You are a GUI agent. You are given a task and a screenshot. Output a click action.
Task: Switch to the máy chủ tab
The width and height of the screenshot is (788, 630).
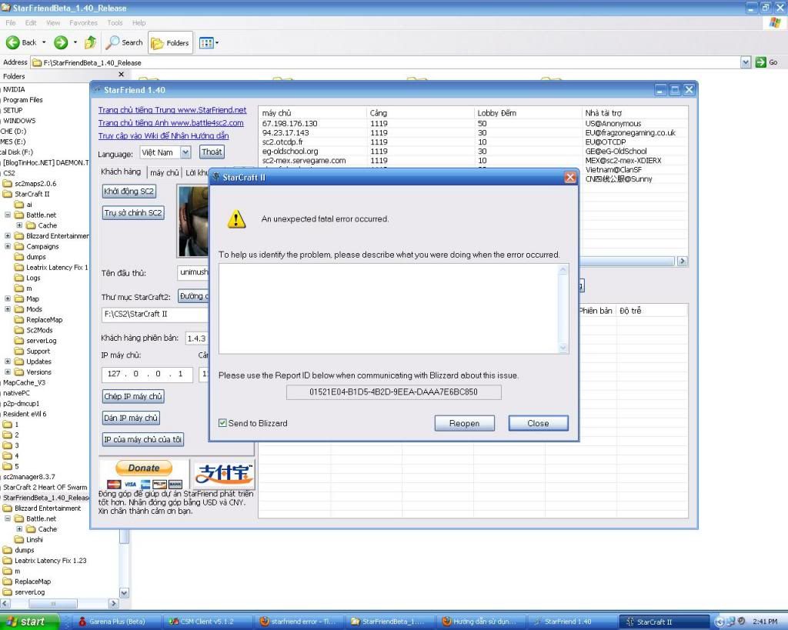(x=165, y=172)
